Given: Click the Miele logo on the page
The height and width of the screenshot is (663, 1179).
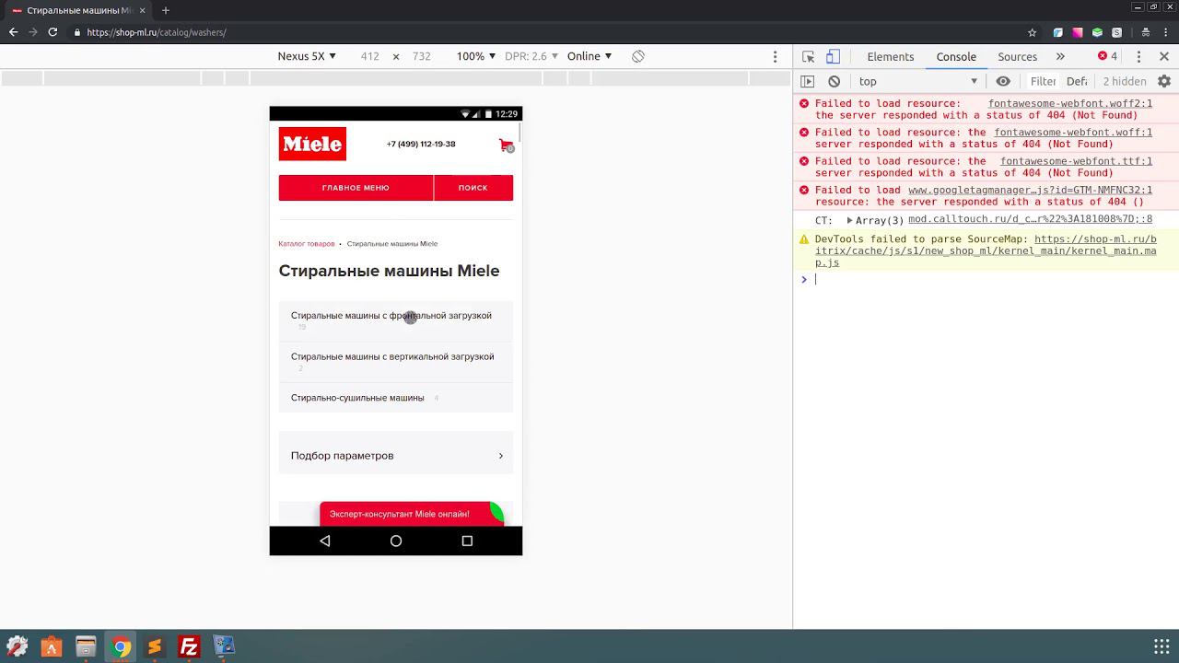Looking at the screenshot, I should [312, 144].
